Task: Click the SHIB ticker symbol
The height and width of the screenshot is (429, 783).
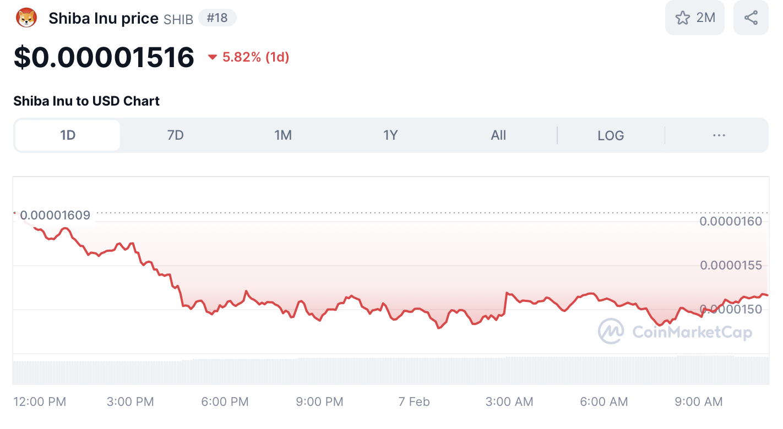Action: (178, 19)
